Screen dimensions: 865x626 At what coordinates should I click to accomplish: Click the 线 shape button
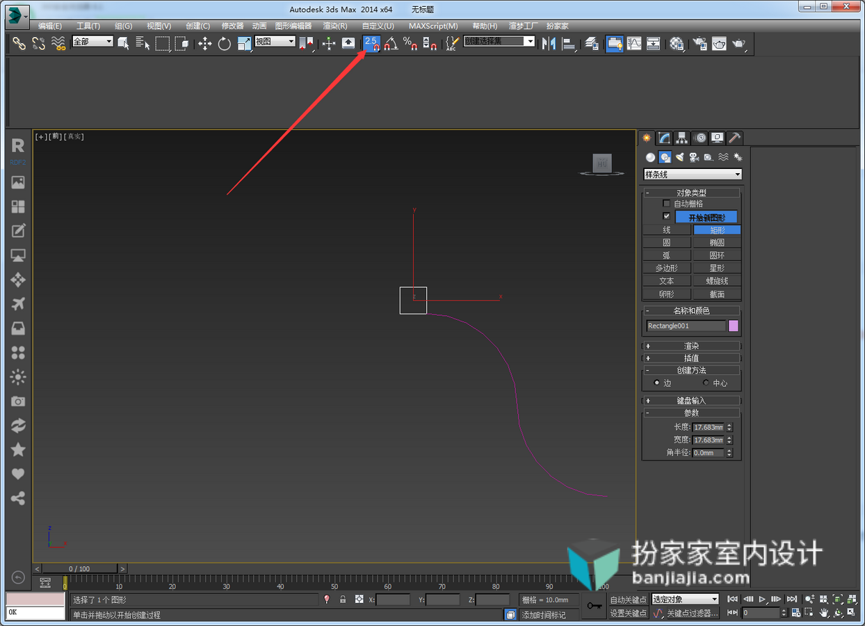667,230
